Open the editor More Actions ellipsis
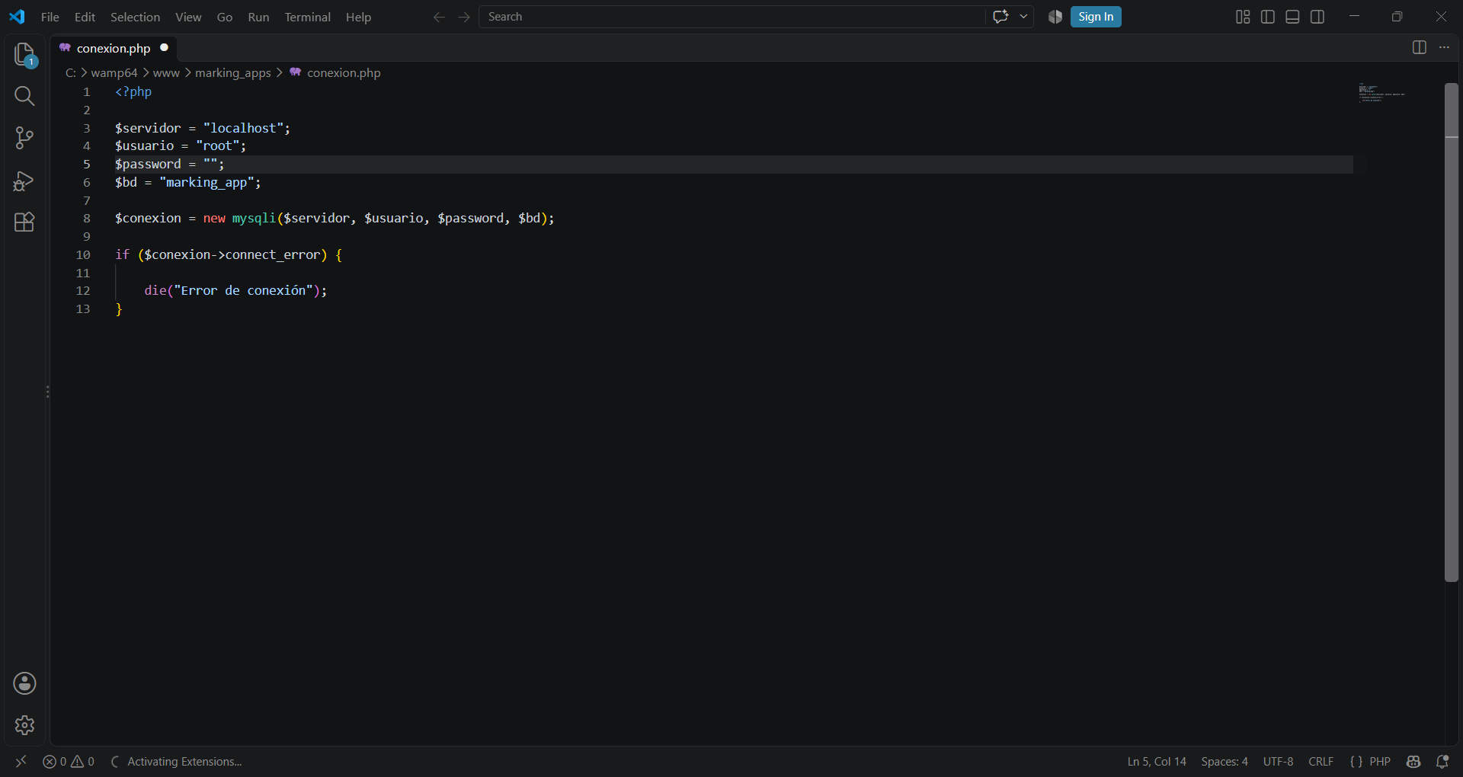The width and height of the screenshot is (1463, 777). pos(1444,47)
